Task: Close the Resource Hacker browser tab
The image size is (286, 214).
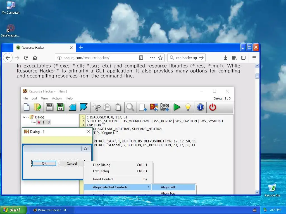Action: (71, 48)
